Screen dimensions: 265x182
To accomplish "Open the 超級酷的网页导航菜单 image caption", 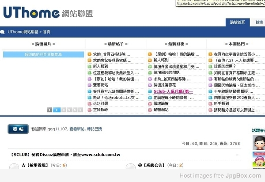I will point(43,55).
